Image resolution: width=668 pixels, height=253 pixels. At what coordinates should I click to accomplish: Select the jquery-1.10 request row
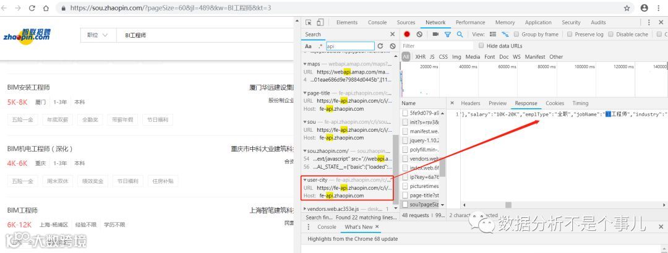tap(421, 140)
